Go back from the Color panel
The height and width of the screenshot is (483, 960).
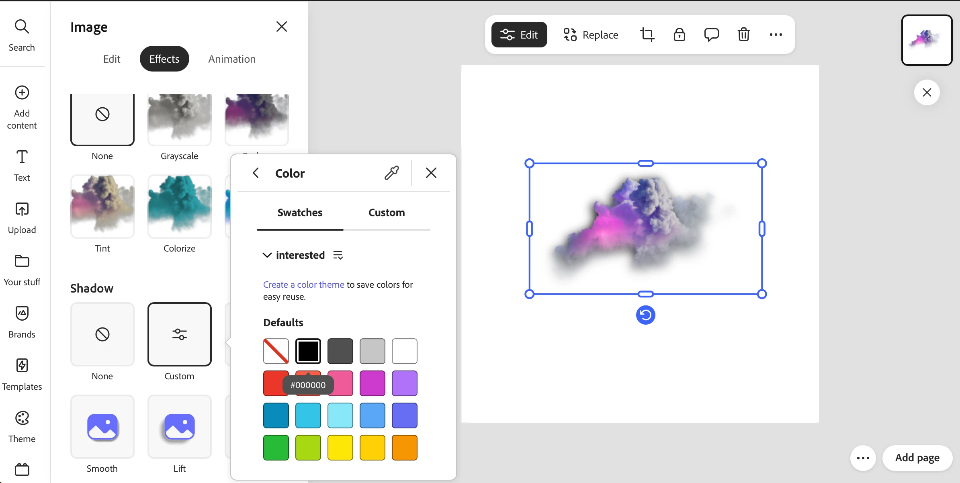[x=256, y=173]
